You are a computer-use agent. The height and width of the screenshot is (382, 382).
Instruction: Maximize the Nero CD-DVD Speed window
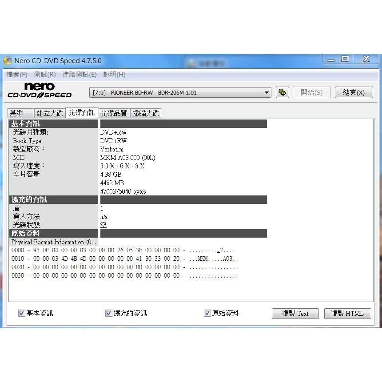point(345,59)
